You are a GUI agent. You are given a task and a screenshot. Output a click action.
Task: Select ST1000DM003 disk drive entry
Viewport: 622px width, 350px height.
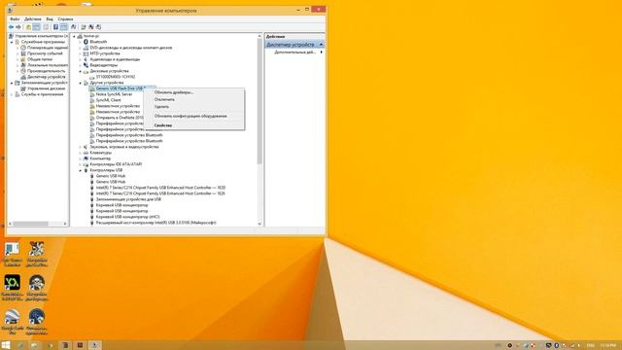click(116, 77)
